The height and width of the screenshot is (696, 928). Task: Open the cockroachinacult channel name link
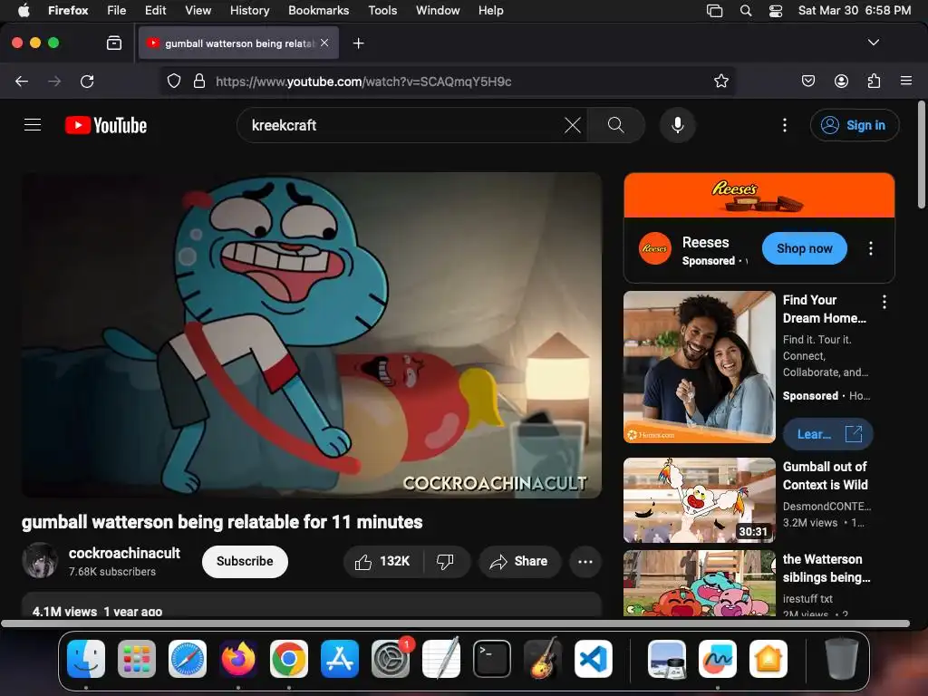coord(124,553)
